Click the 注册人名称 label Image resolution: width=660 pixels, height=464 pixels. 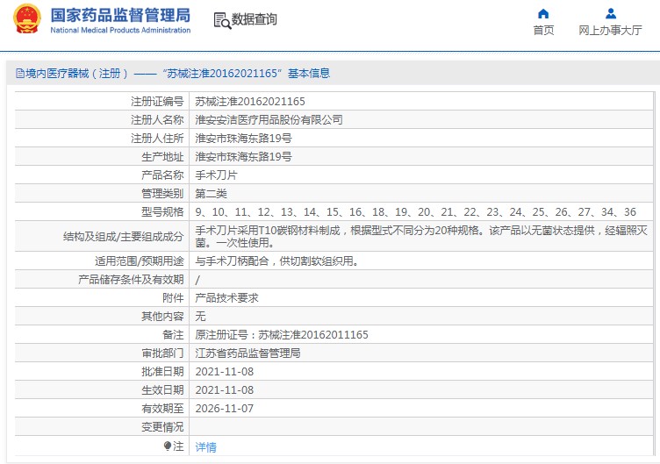pos(157,120)
